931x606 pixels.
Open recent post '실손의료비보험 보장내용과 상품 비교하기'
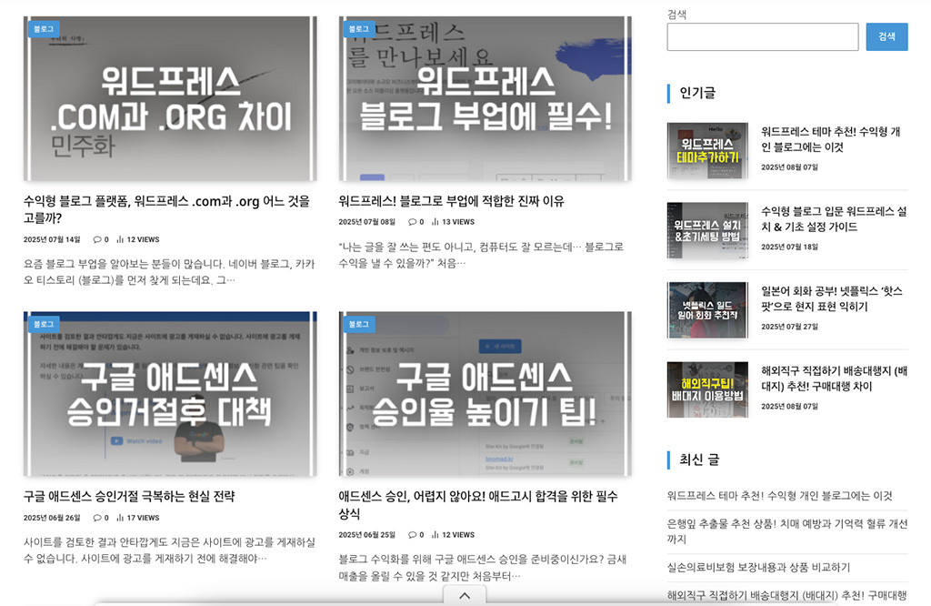coord(759,568)
